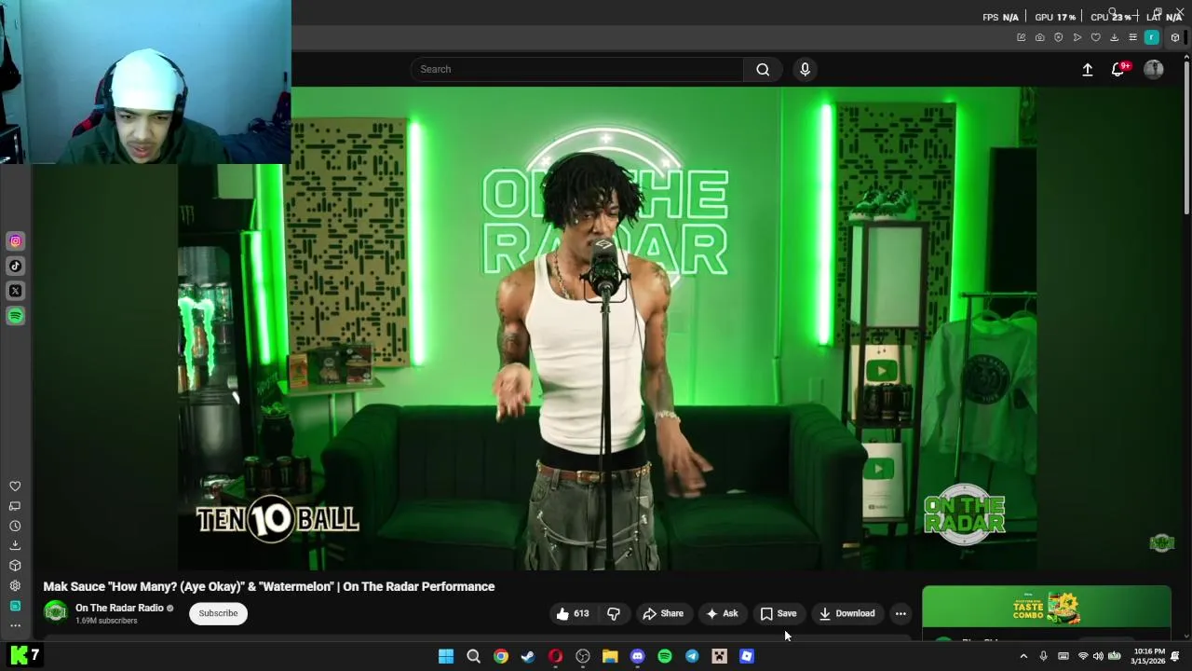
Task: Open On The Radar Radio channel name
Action: click(x=119, y=608)
